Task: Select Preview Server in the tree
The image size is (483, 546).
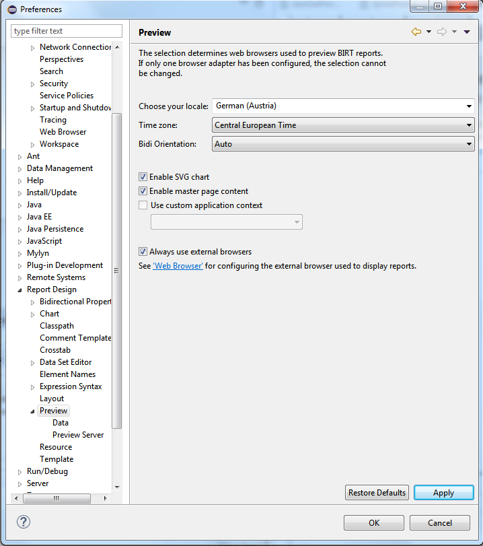Action: click(x=78, y=435)
